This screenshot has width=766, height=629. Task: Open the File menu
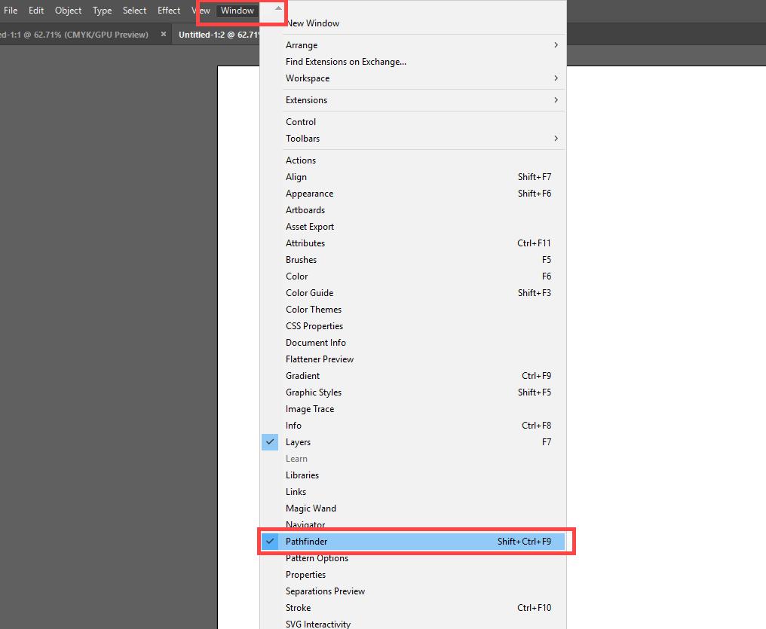click(11, 11)
